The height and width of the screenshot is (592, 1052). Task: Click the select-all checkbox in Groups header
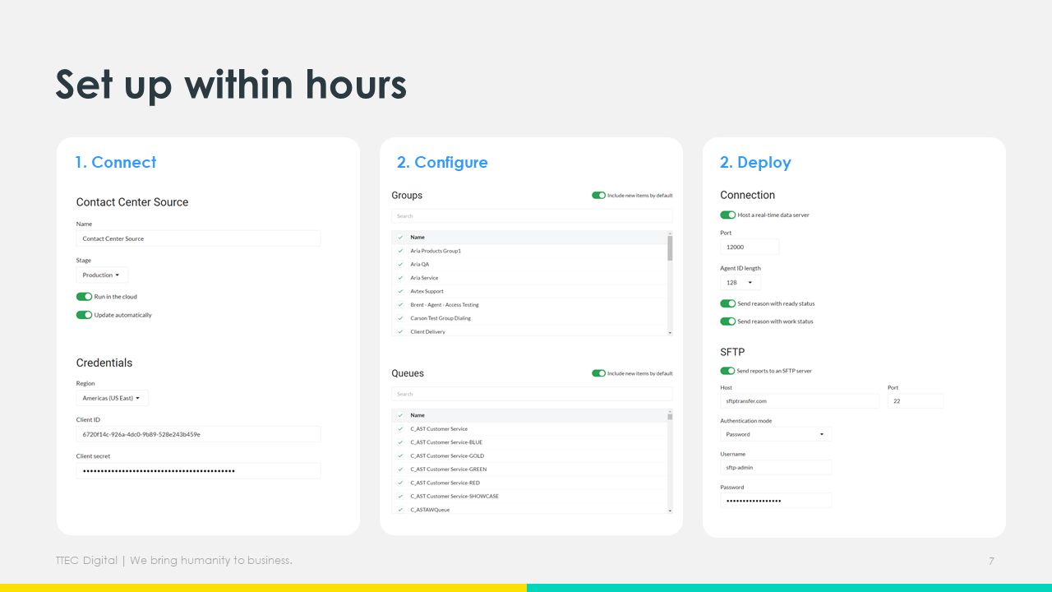point(400,238)
